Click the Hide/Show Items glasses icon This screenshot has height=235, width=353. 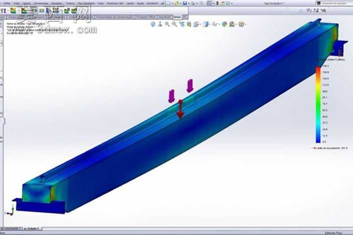click(x=216, y=24)
